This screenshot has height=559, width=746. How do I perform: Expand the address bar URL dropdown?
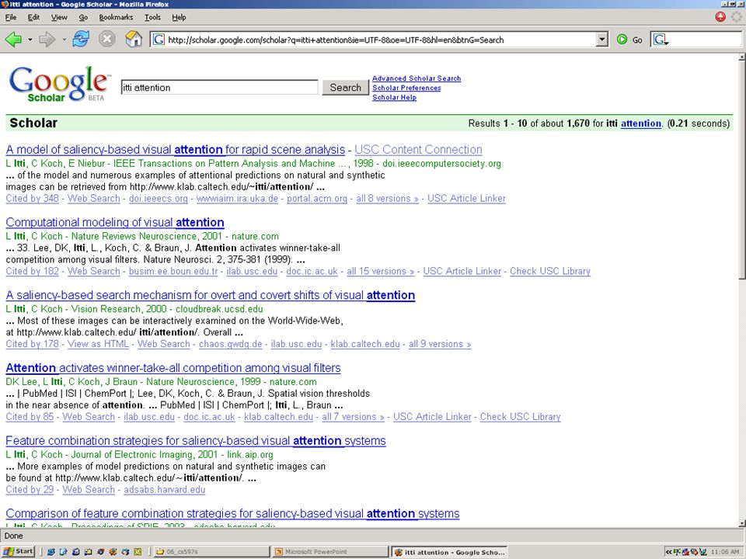coord(602,40)
